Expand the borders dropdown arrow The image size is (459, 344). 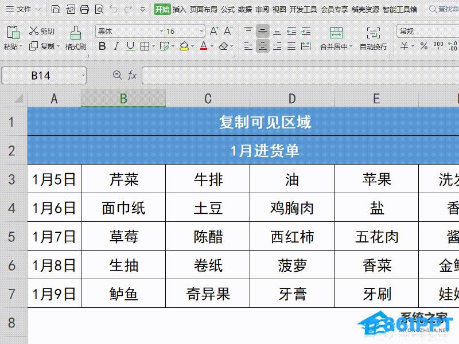click(153, 46)
